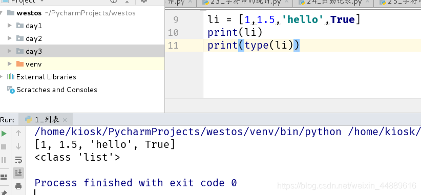Toggle scroll to end of console
This screenshot has height=195, width=421.
[x=18, y=173]
